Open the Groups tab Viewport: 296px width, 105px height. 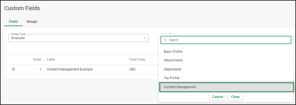(x=32, y=22)
